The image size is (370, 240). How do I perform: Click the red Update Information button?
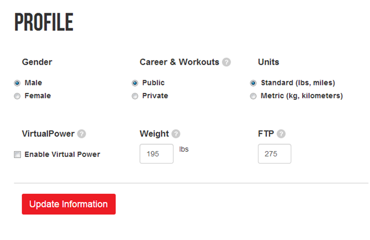(69, 204)
